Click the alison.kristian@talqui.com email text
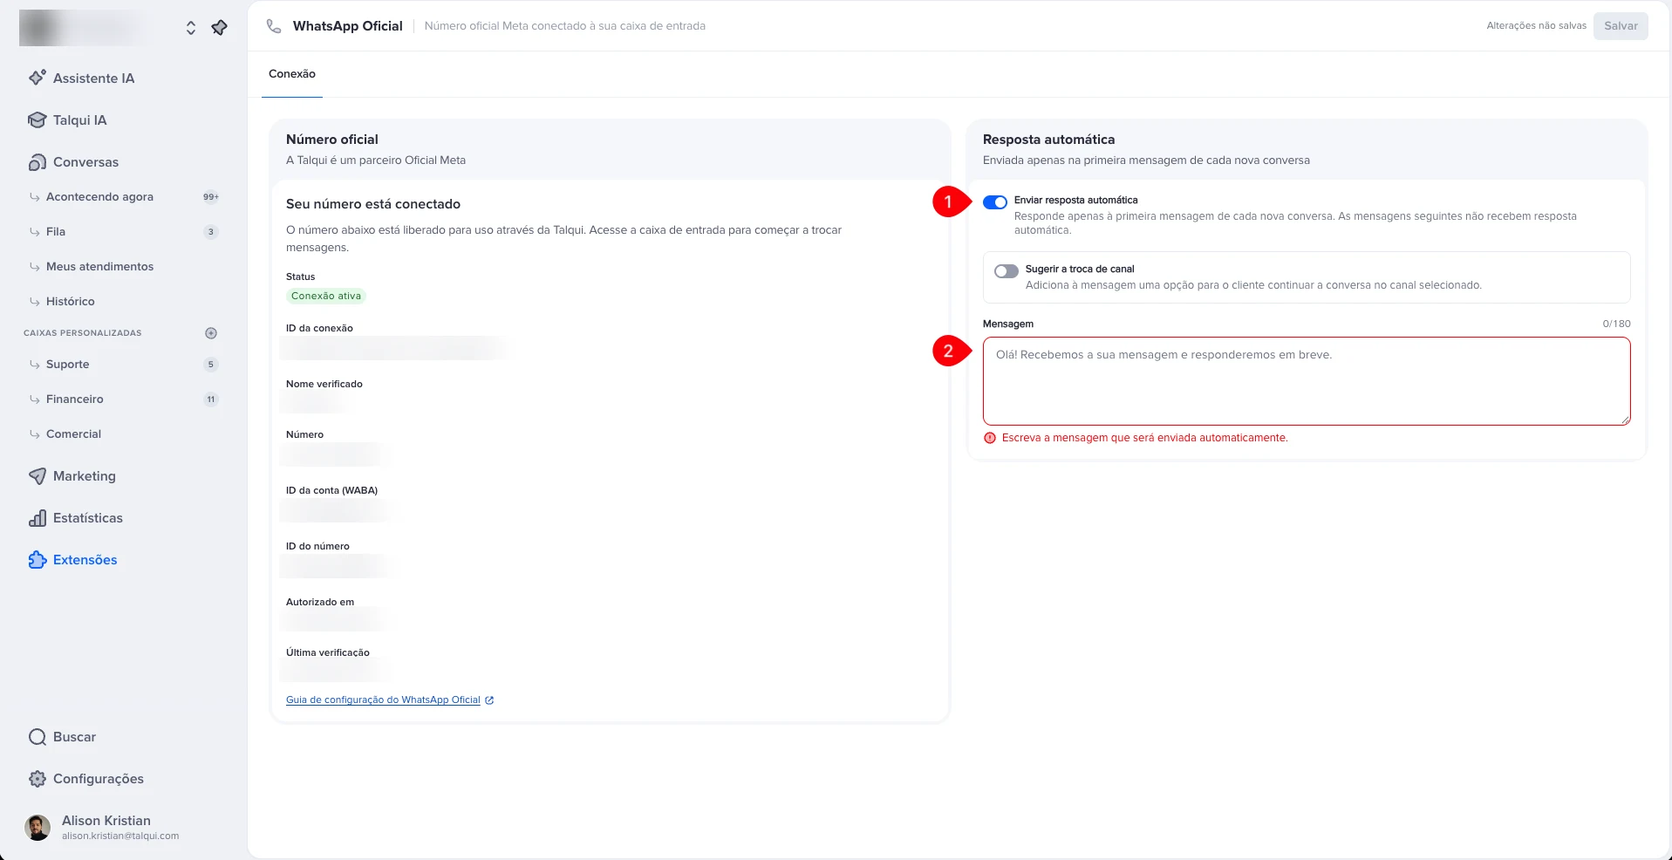 pyautogui.click(x=120, y=836)
